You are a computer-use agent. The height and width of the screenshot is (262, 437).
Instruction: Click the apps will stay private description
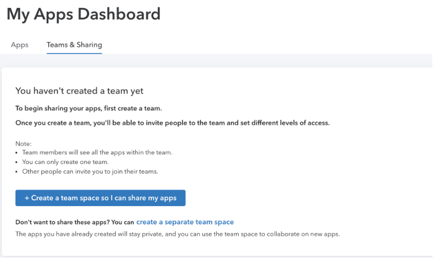(178, 234)
